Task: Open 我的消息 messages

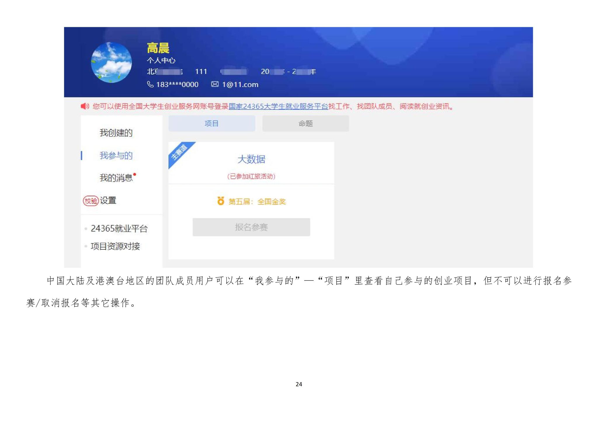Action: [x=116, y=178]
